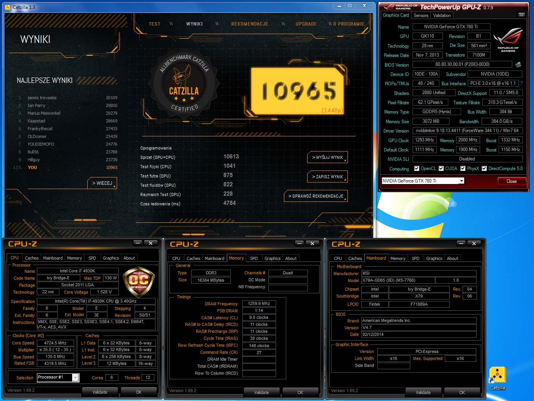The height and width of the screenshot is (401, 534).
Task: Click OK in the left CPU-Z window
Action: coord(138,392)
